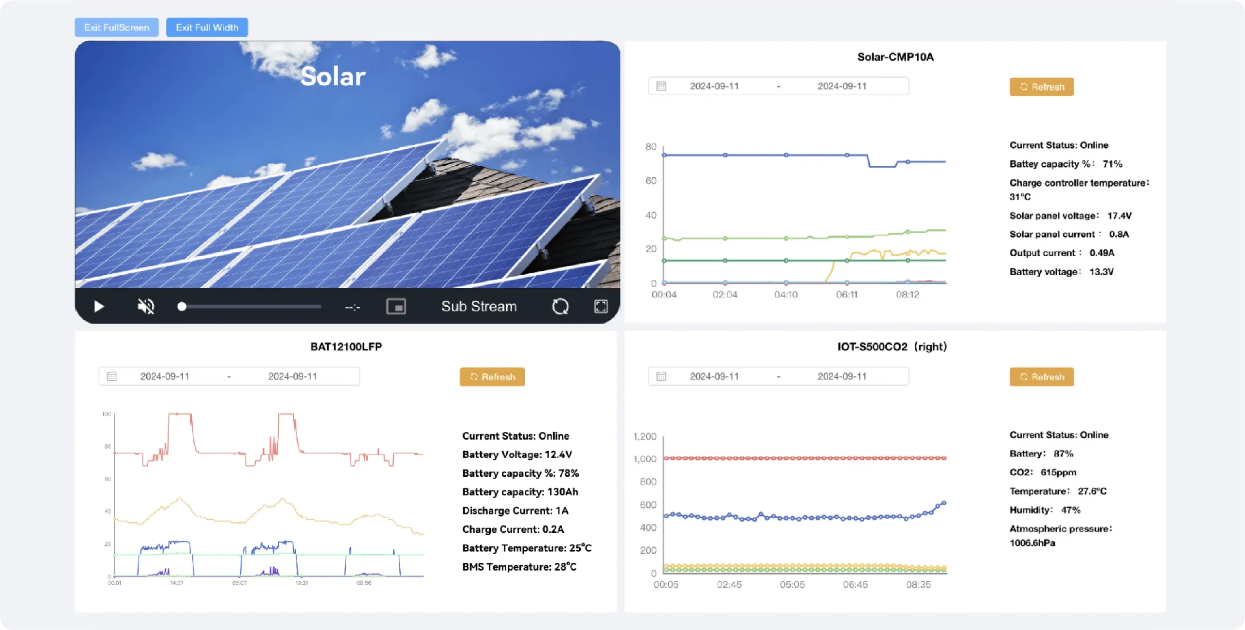Click calendar icon in BAT12100LFP panel

[x=112, y=376]
